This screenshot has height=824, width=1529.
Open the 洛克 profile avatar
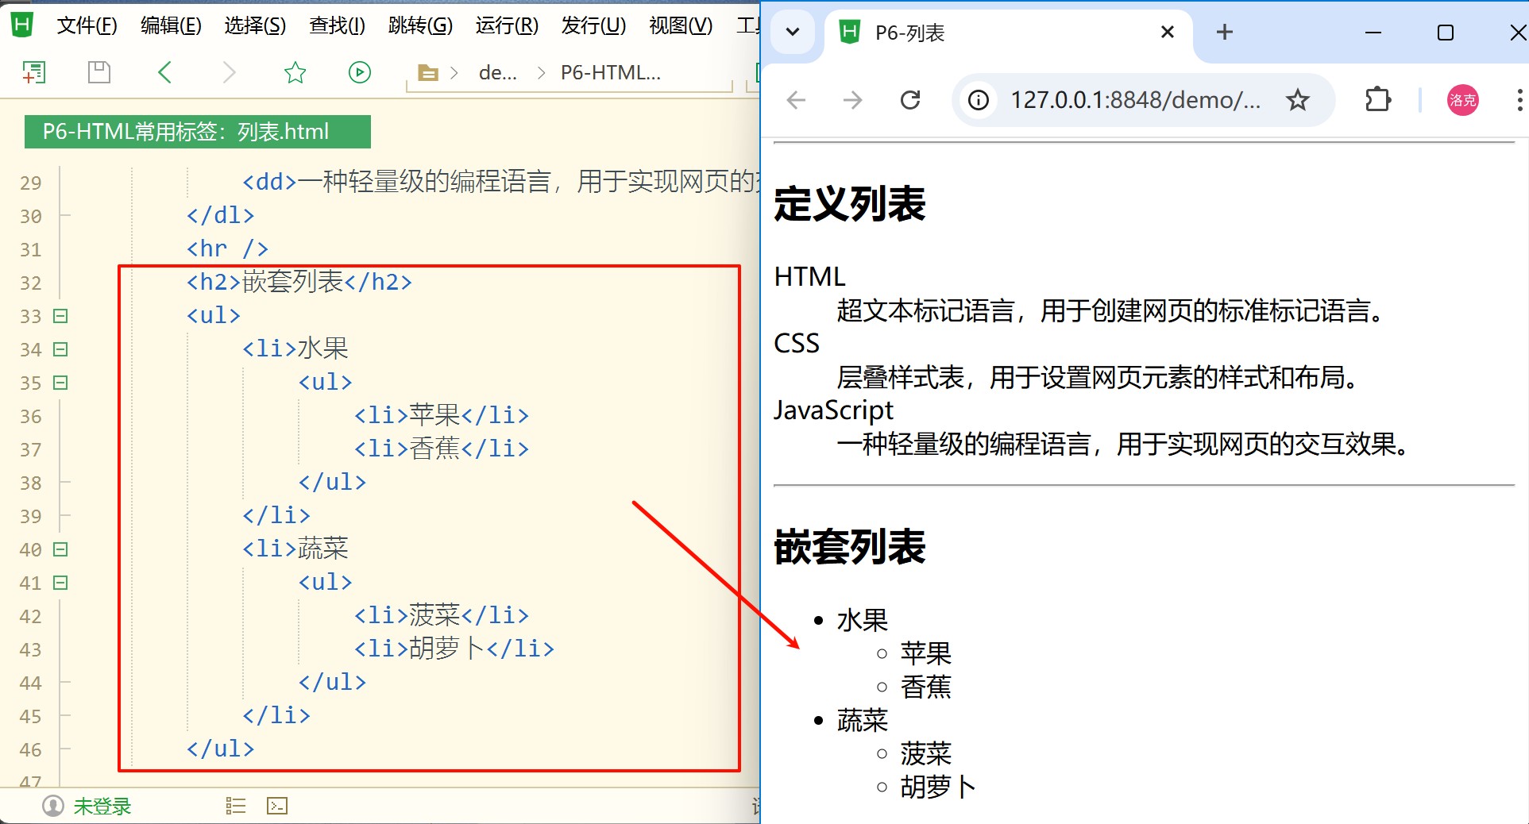[x=1463, y=100]
